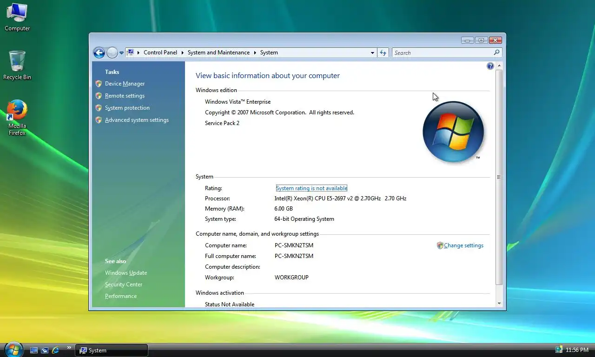Viewport: 595px width, 357px height.
Task: Click the greyed Forward arrow button
Action: tap(112, 53)
